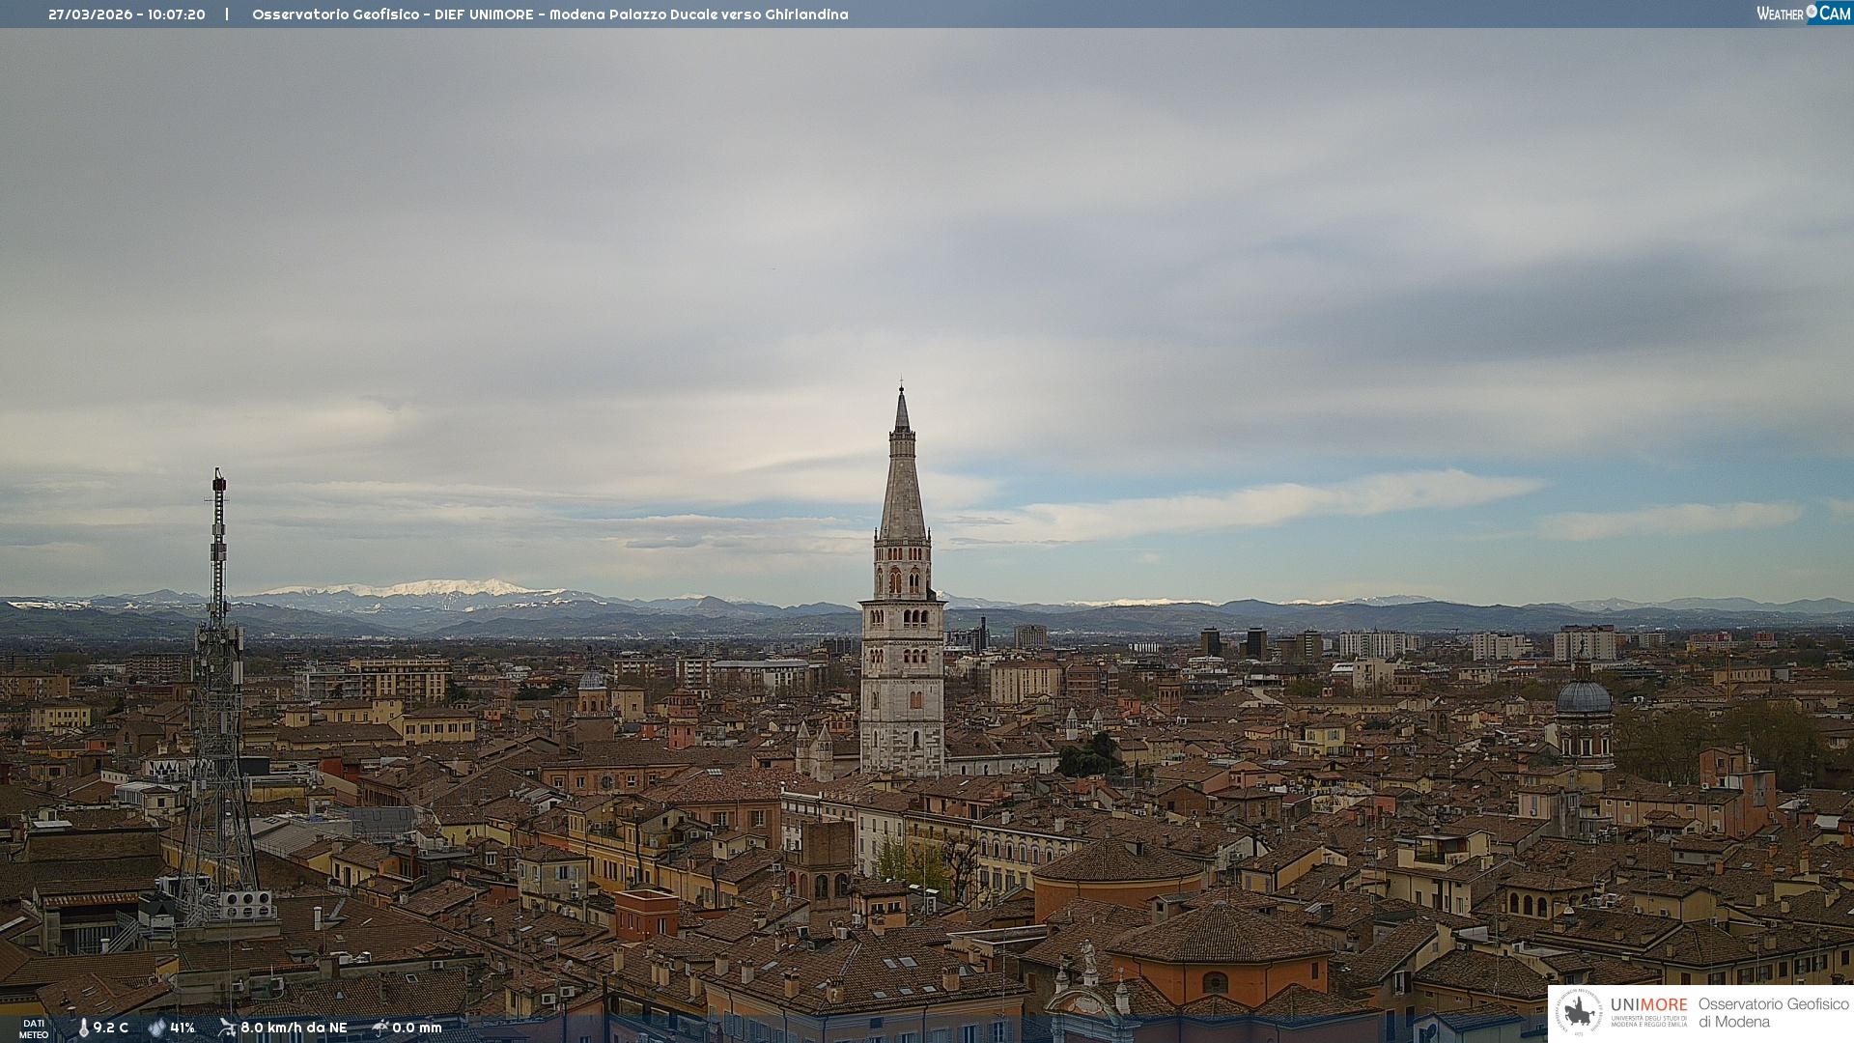
Task: Click the UNIMORE university crest emblem
Action: 1579,1012
